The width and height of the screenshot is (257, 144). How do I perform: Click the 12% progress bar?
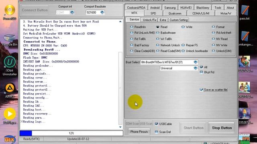click(x=71, y=133)
